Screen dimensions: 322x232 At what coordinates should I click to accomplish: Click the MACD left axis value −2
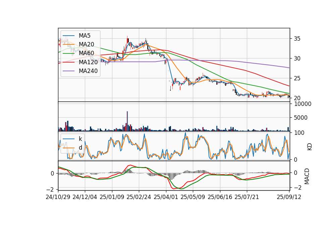click(x=50, y=189)
